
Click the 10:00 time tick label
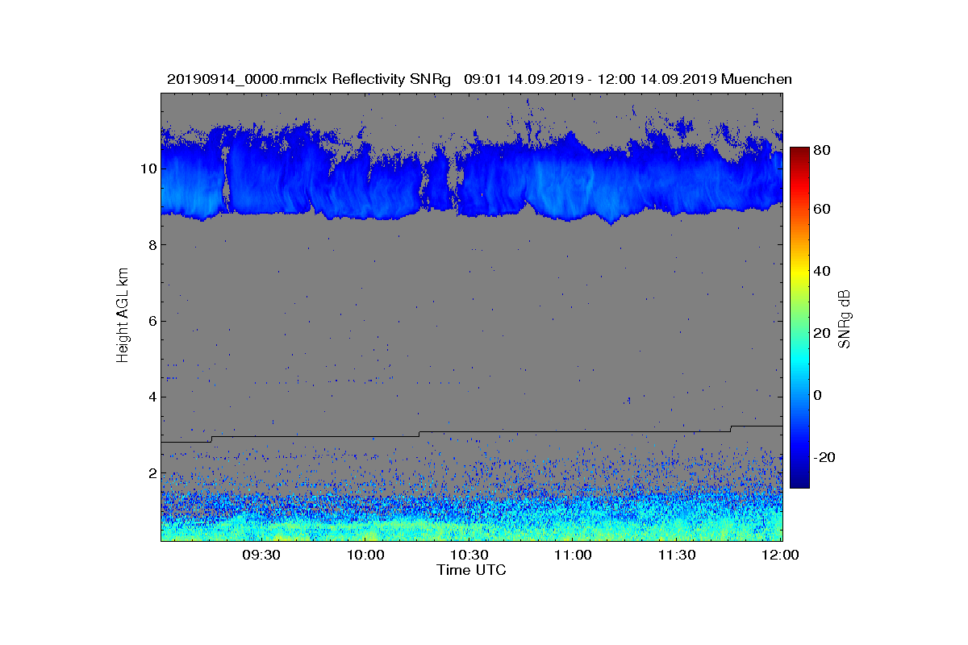click(365, 555)
